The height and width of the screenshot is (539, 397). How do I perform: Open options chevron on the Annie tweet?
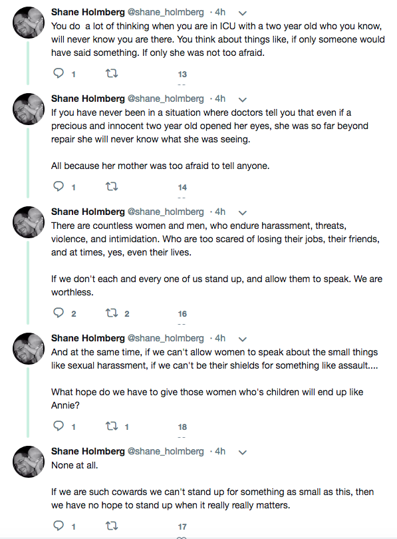(x=243, y=339)
